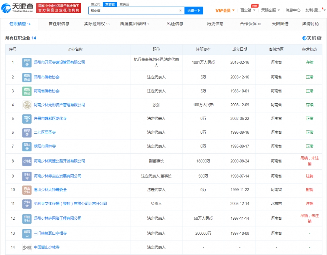Open the logo icon for 河南省佛教协会

[x=27, y=91]
